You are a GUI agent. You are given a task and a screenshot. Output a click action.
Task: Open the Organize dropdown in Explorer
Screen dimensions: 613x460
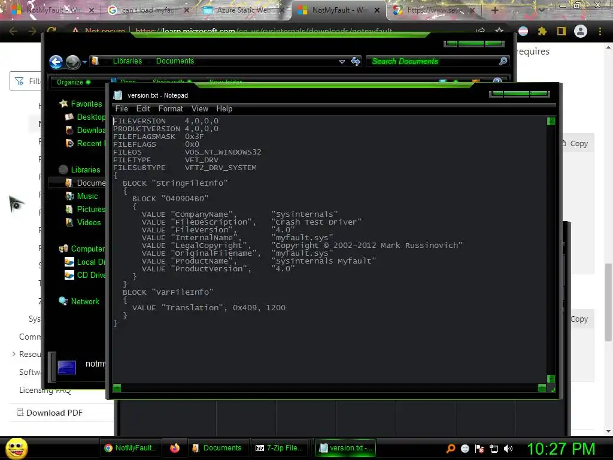pos(74,82)
